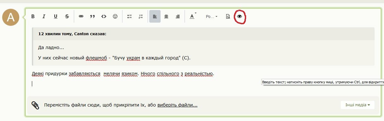Insert a bulleted list
The height and width of the screenshot is (121, 384).
(129, 17)
